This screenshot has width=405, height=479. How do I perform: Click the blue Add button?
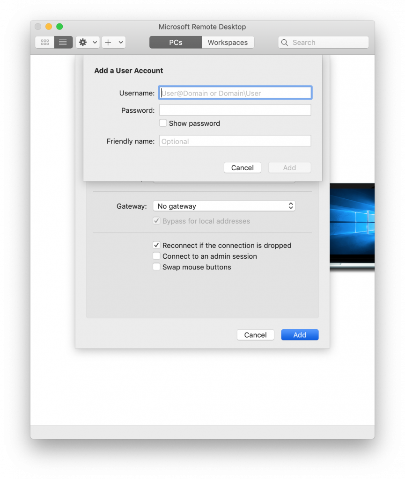point(300,335)
